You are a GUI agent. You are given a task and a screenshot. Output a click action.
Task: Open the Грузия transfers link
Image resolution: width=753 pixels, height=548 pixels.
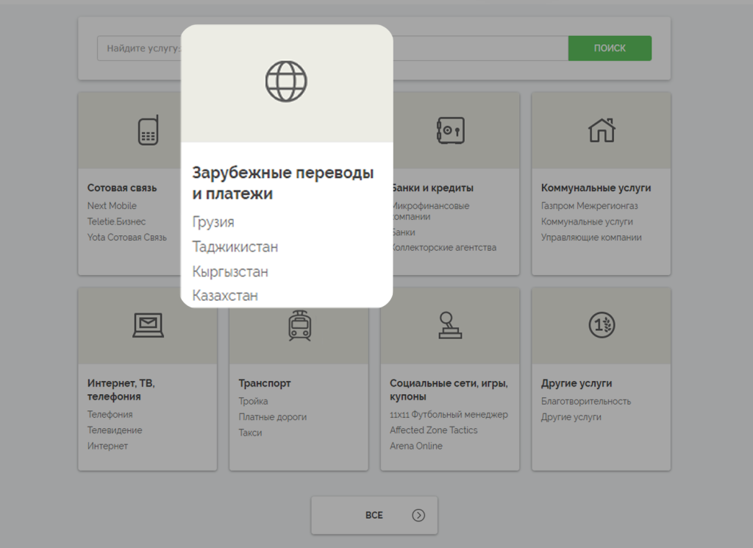tap(213, 222)
